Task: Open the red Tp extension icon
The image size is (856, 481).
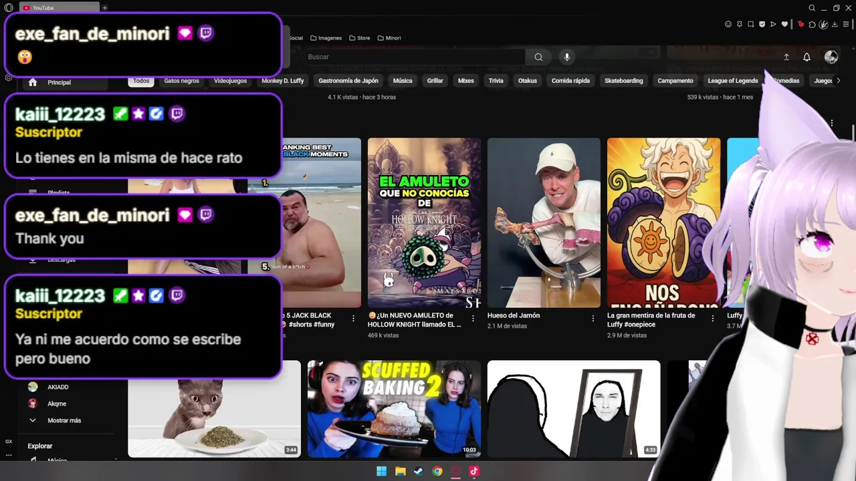Action: click(x=800, y=24)
